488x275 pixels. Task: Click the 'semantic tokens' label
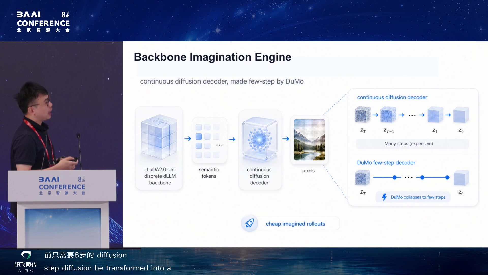point(209,173)
